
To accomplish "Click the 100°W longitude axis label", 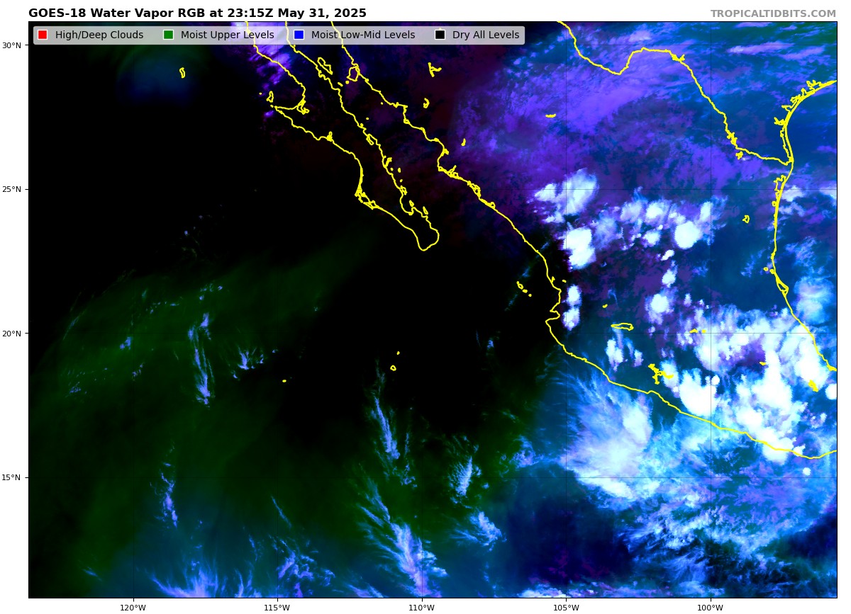I will click(710, 608).
